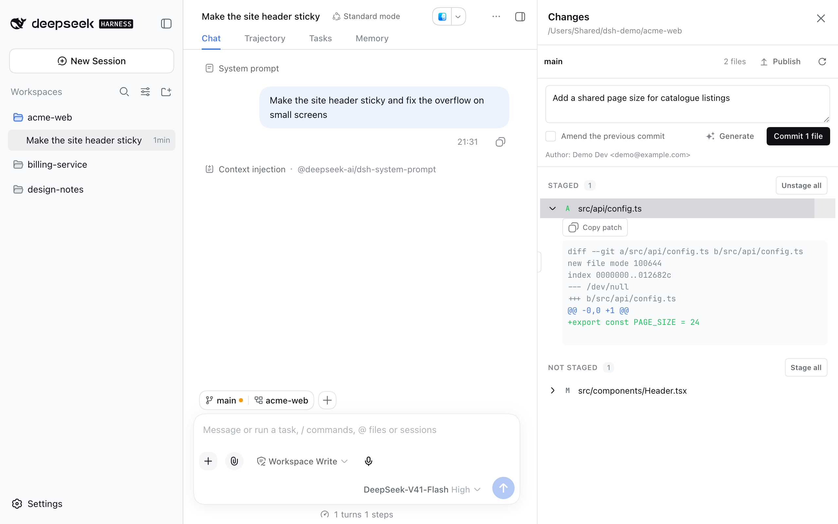The image size is (838, 524).
Task: Focus the chat message input field
Action: [357, 430]
